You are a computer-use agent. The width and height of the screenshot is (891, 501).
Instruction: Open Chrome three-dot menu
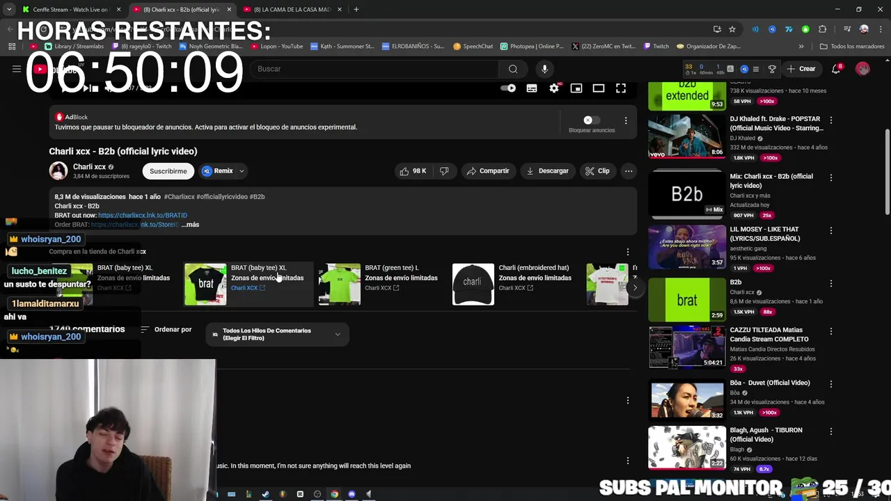(879, 29)
